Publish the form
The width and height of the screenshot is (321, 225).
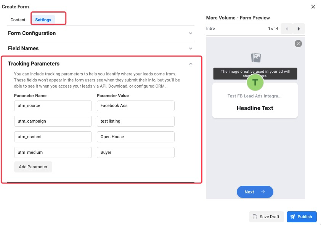pos(301,217)
